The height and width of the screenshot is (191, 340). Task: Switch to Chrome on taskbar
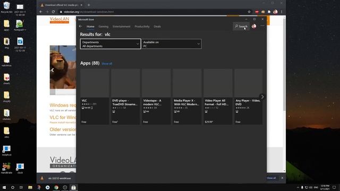click(56, 187)
